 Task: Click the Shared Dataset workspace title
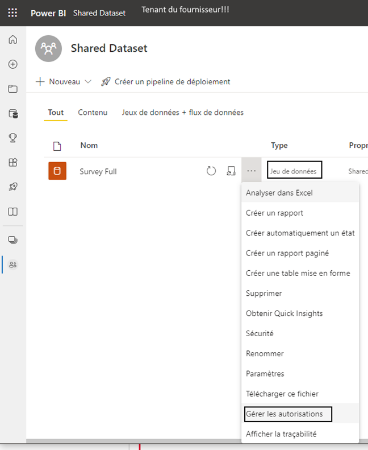point(109,48)
